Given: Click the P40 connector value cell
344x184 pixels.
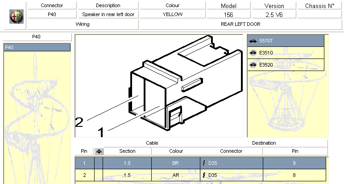Looking at the screenshot, I should pyautogui.click(x=52, y=14).
